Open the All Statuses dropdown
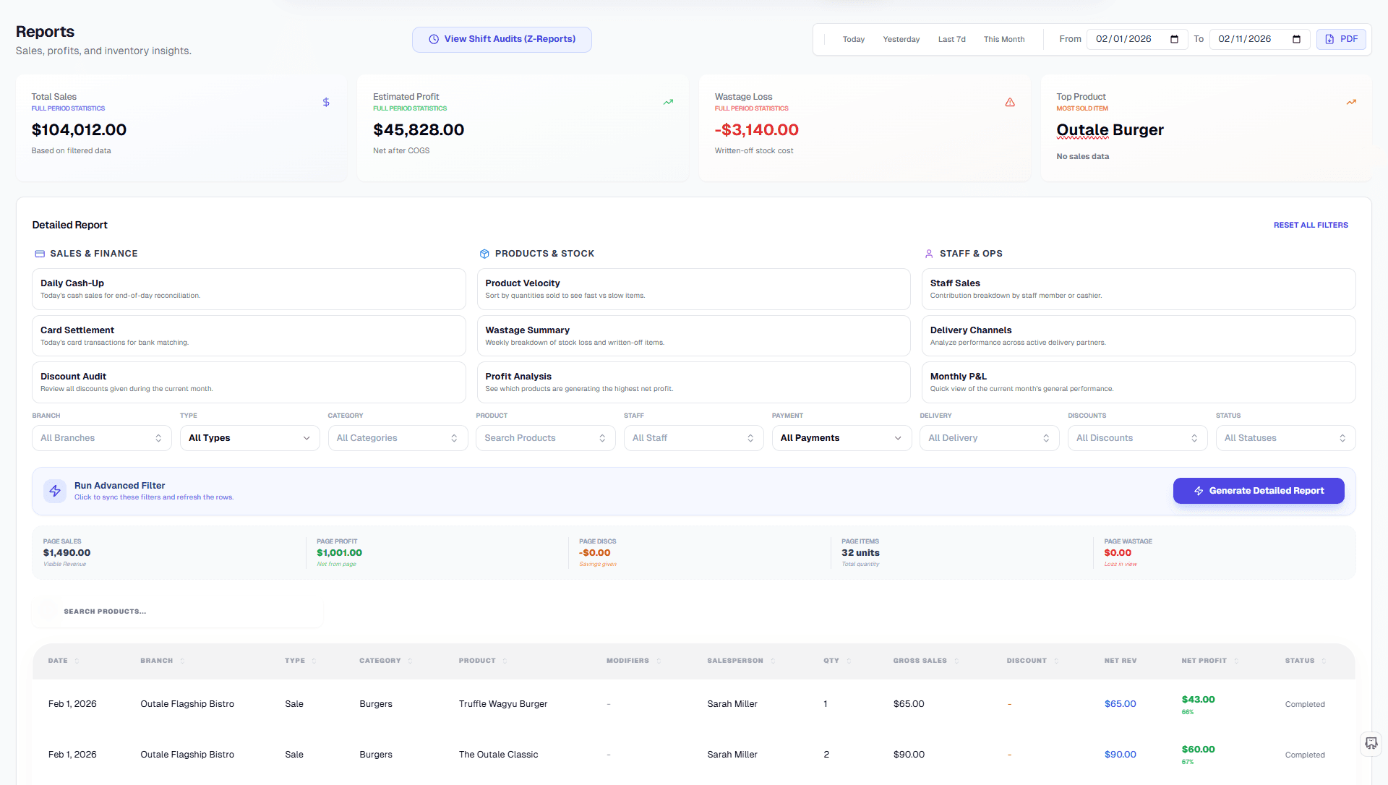 tap(1285, 437)
